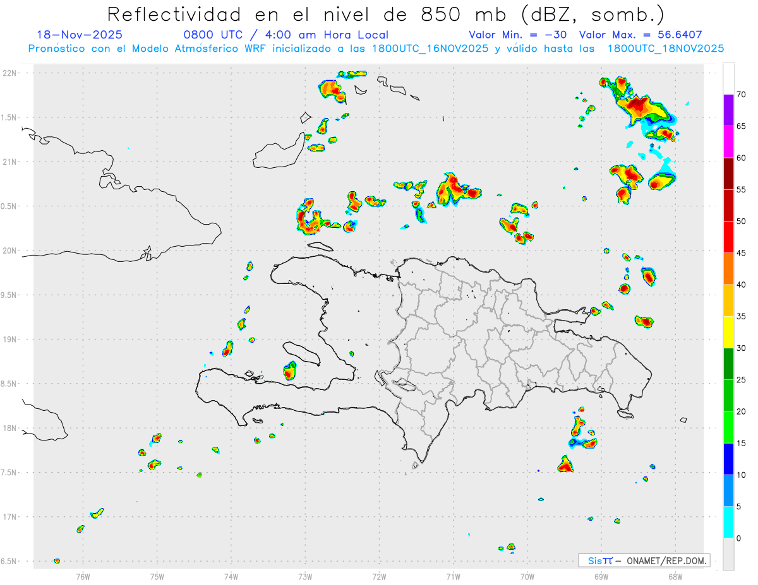Click the 'SisTT - ONAMET/REP.DOM.' credit box
Image resolution: width=758 pixels, height=585 pixels.
click(x=644, y=560)
